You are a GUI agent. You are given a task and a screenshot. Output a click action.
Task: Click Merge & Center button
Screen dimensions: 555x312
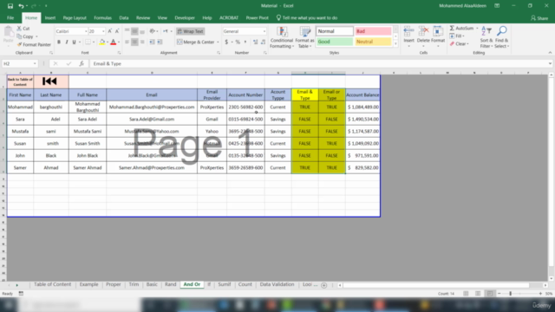pos(196,42)
